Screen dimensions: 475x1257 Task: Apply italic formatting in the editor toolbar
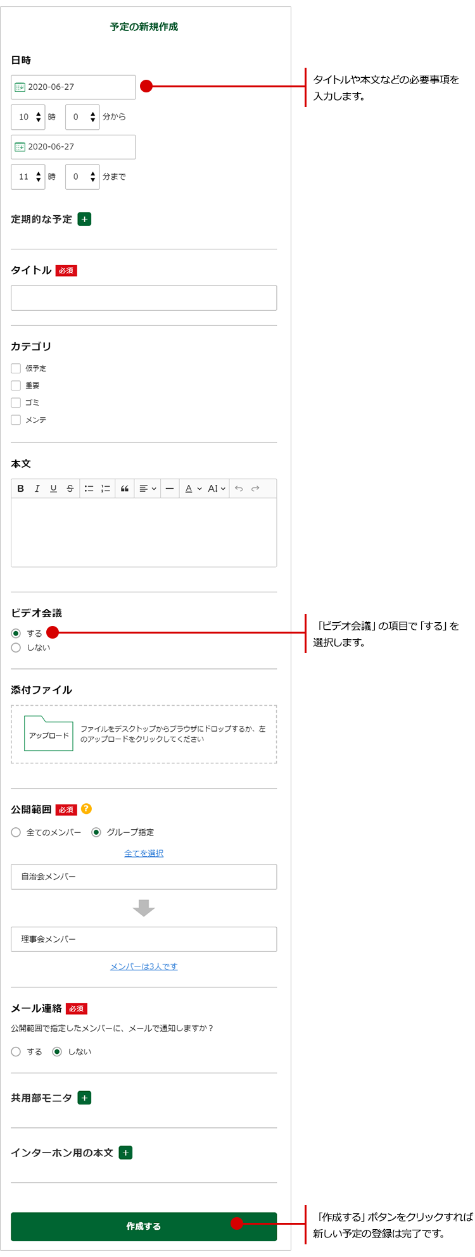[37, 489]
